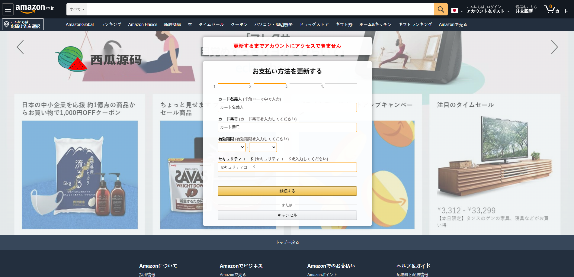Image resolution: width=574 pixels, height=277 pixels.
Task: Click the orange search magnifier button
Action: pyautogui.click(x=441, y=9)
